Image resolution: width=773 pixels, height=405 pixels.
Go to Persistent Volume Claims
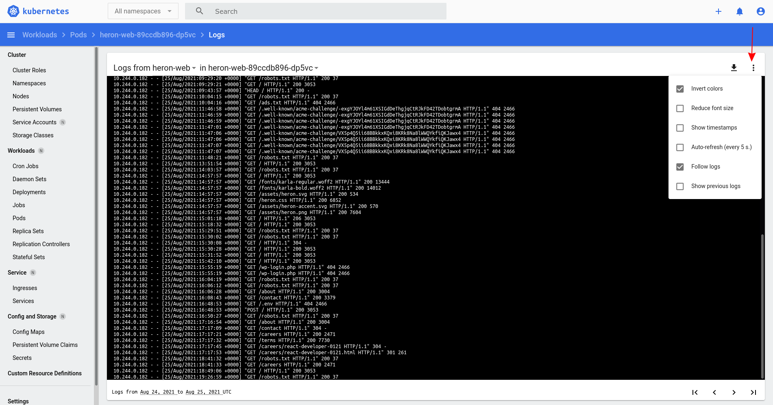45,344
